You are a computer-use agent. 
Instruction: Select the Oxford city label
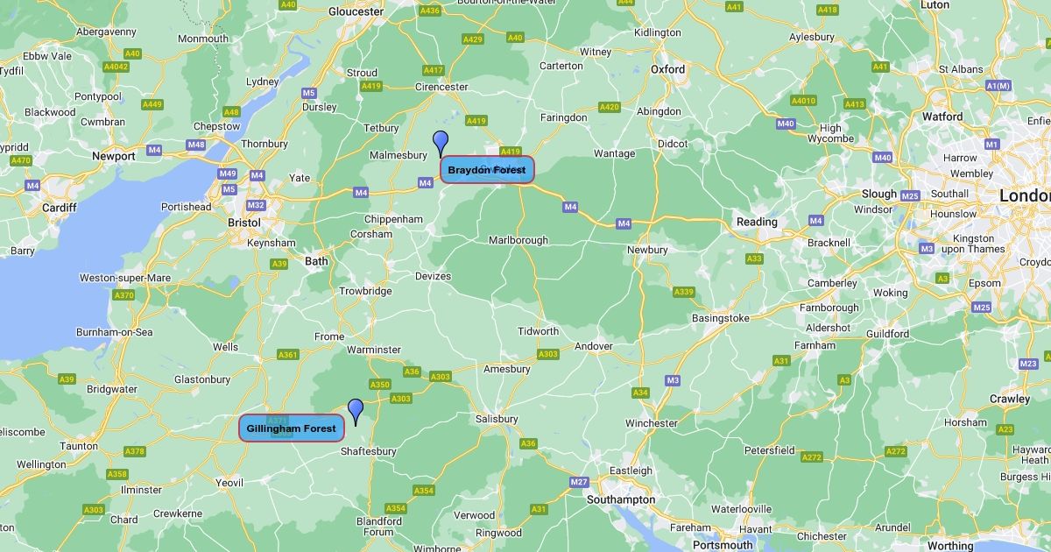(667, 68)
